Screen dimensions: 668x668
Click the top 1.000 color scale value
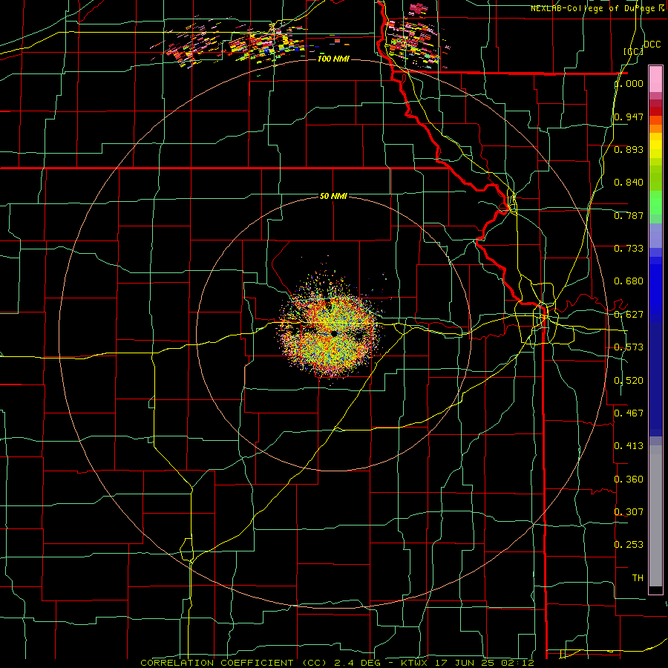(x=629, y=83)
